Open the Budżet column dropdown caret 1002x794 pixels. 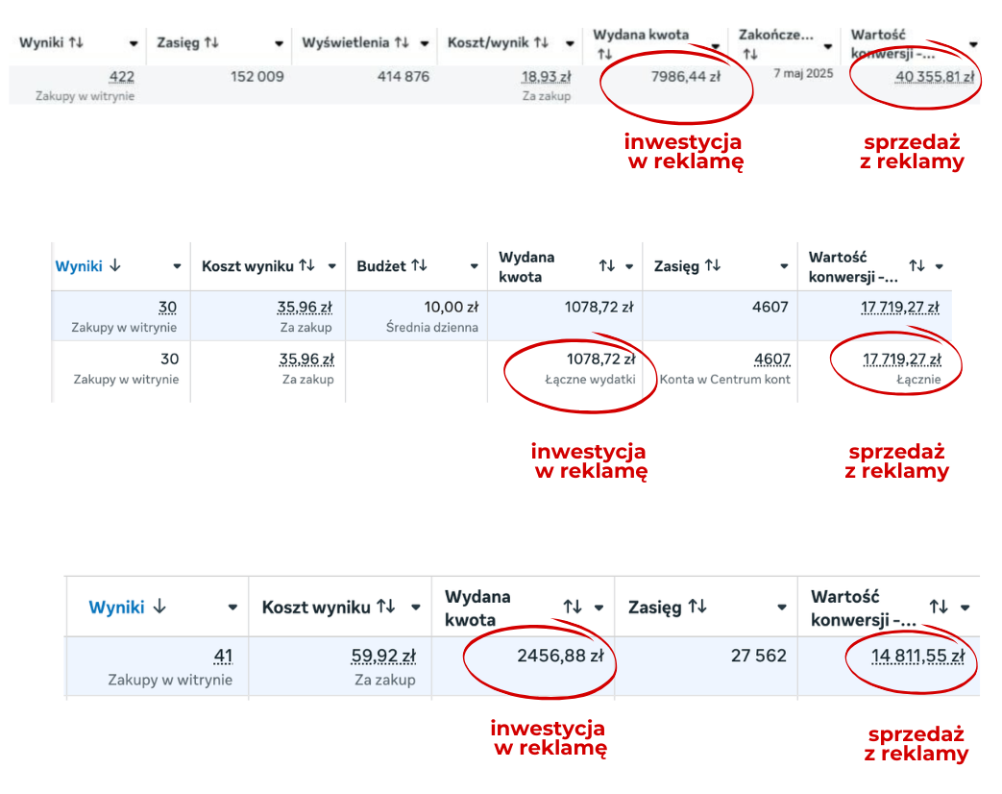[x=474, y=267]
